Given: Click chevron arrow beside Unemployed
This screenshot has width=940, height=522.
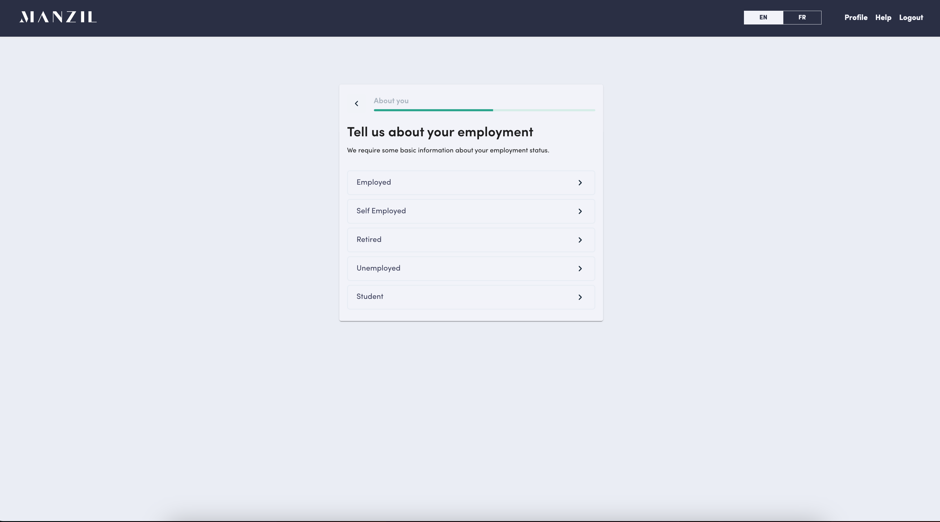Looking at the screenshot, I should coord(580,268).
